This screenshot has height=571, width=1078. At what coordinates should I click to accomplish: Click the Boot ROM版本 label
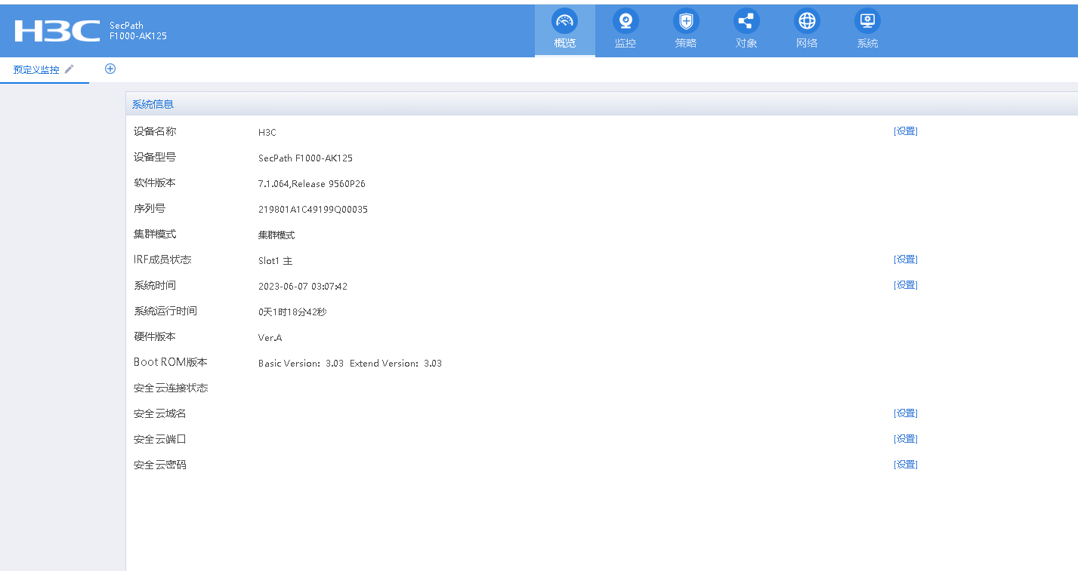[x=171, y=362]
